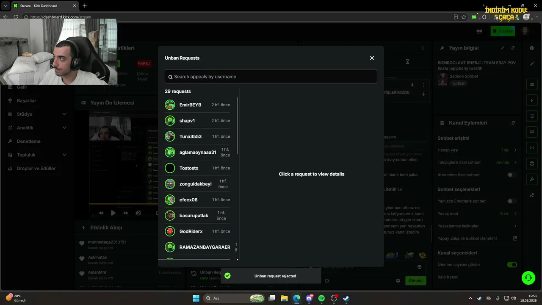
Task: Open Steam from the taskbar
Action: point(346,298)
